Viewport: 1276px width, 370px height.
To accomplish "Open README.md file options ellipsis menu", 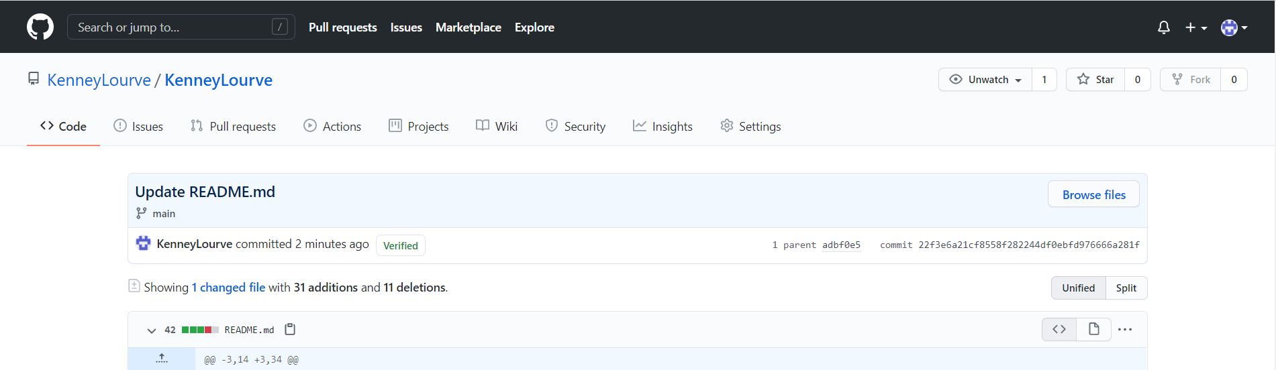I will coord(1125,329).
